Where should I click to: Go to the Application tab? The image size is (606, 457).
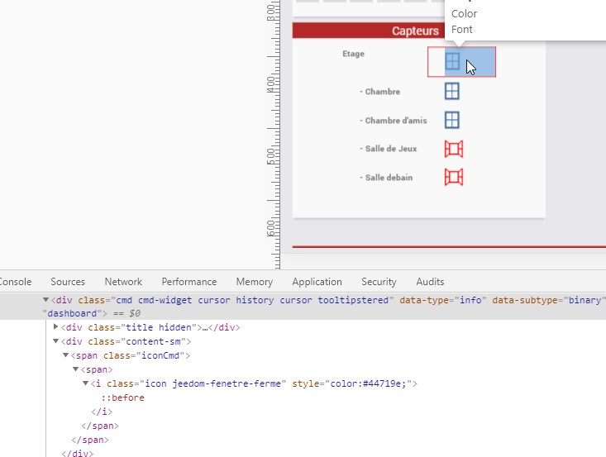(x=317, y=282)
